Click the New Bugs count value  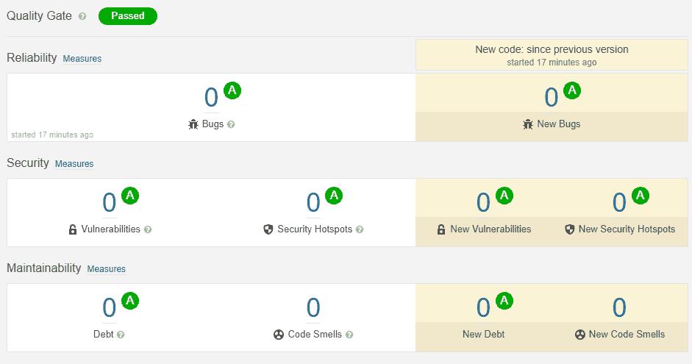tap(552, 98)
